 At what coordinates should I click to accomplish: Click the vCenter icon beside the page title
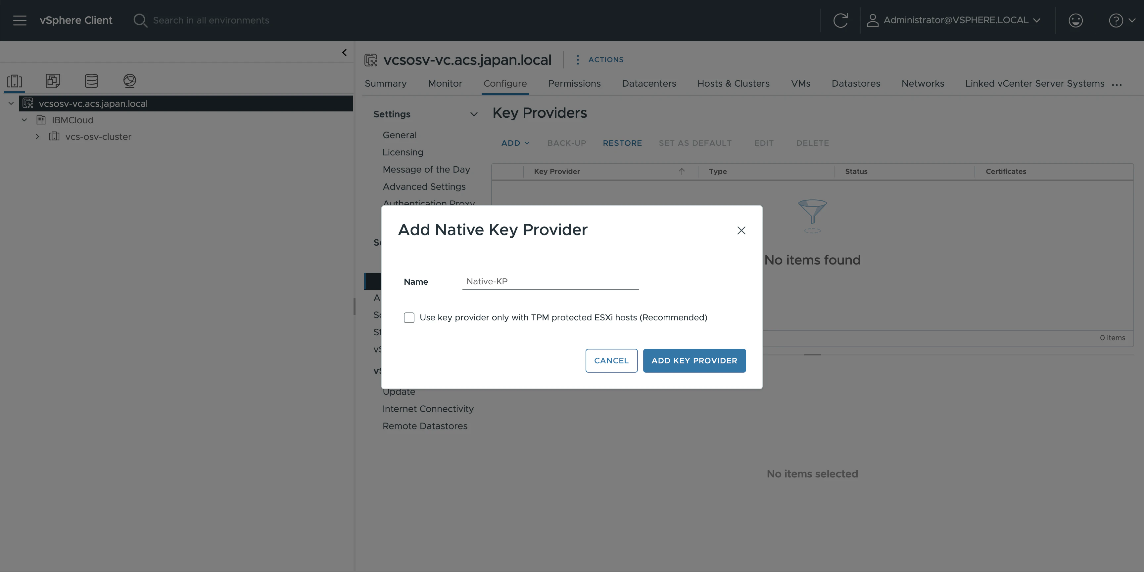click(371, 60)
